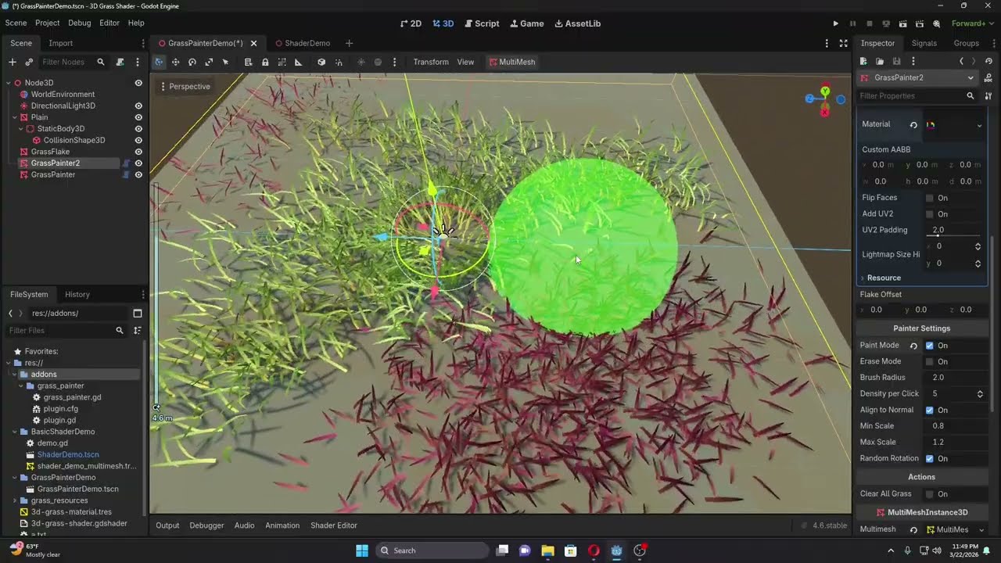Viewport: 1001px width, 563px height.
Task: Open the AssetLib workspace
Action: pos(578,23)
